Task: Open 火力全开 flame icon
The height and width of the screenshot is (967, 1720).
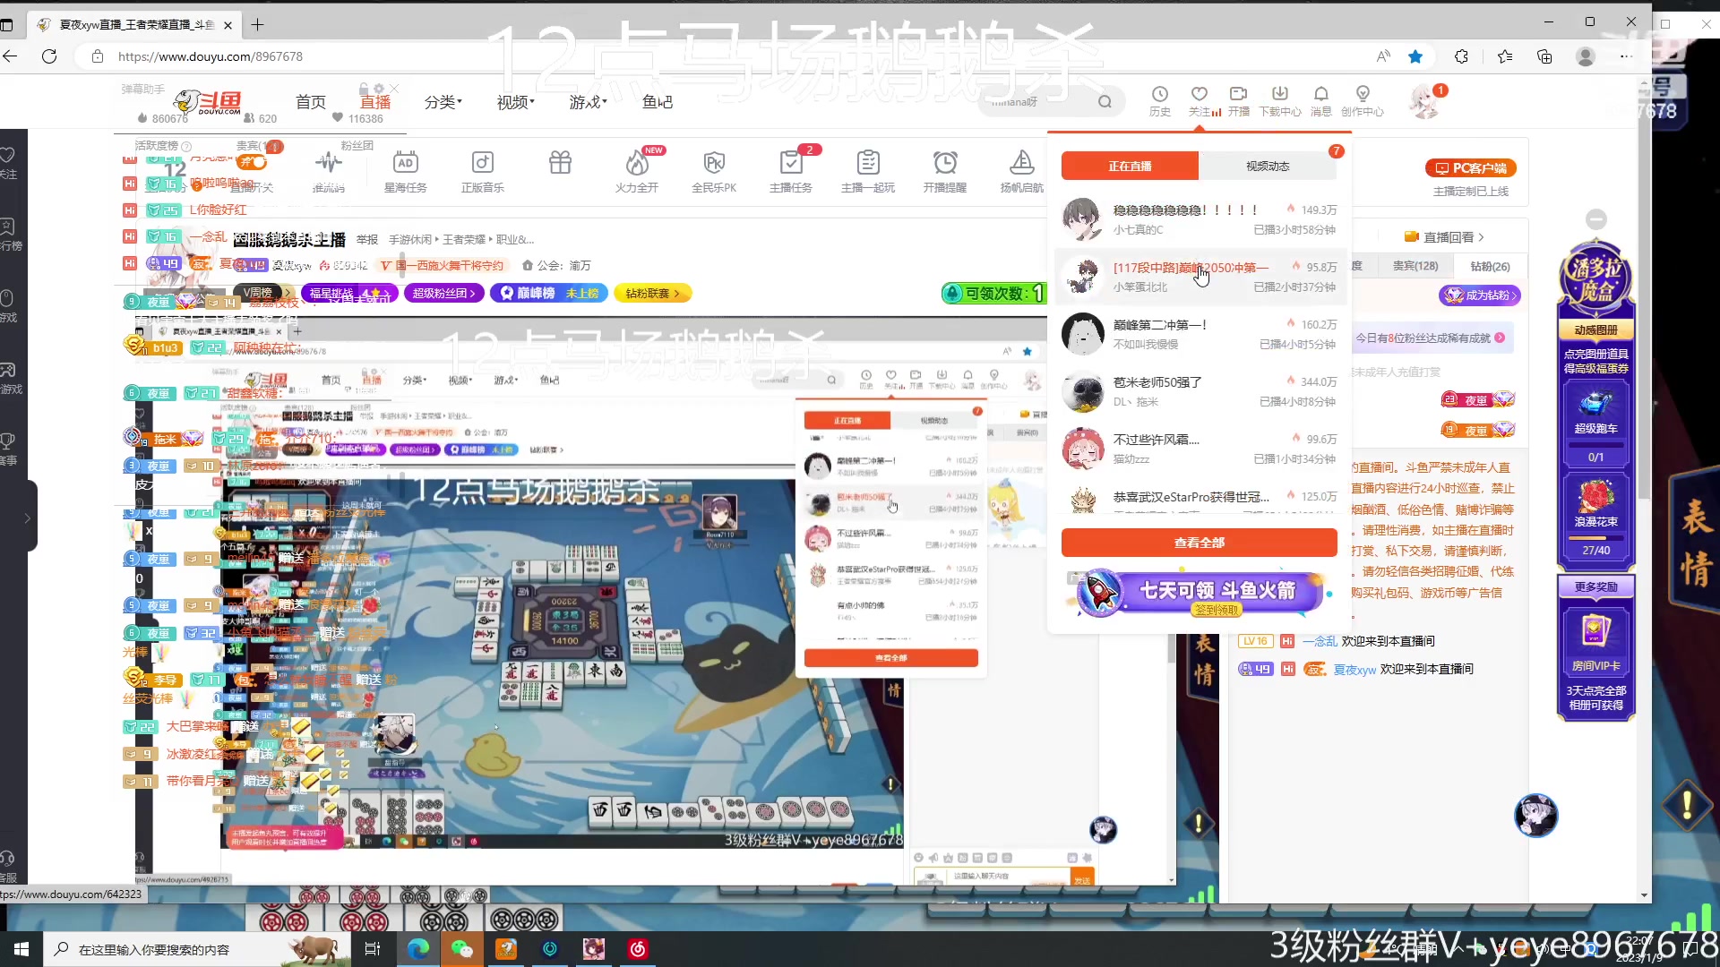Action: [637, 170]
